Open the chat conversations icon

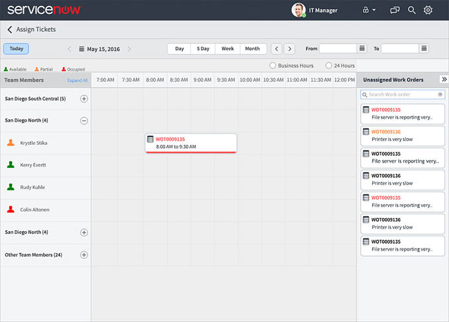coord(395,11)
